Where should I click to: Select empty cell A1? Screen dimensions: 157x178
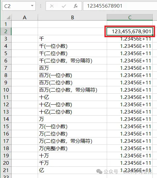point(24,24)
